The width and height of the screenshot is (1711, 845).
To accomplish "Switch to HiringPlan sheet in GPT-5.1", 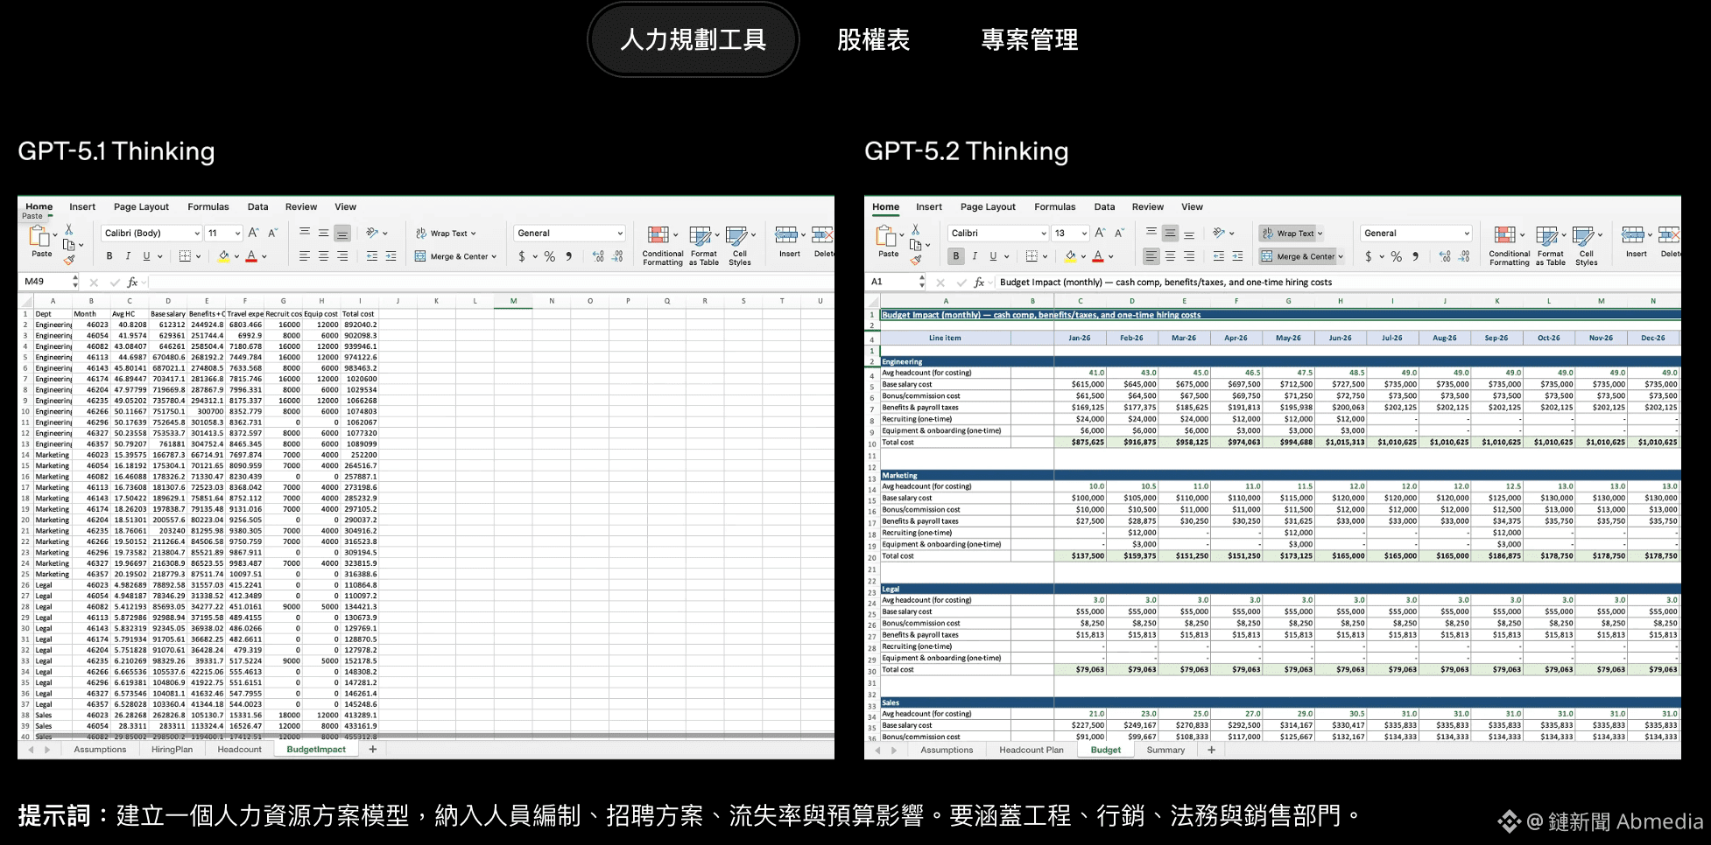I will click(172, 750).
